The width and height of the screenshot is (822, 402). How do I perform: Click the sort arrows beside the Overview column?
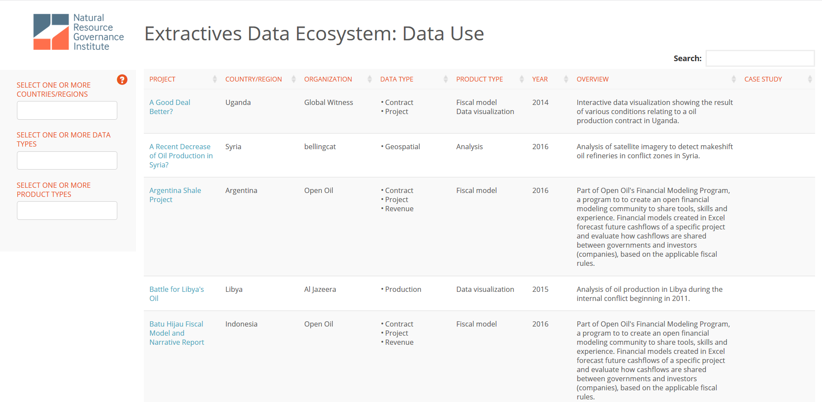734,79
